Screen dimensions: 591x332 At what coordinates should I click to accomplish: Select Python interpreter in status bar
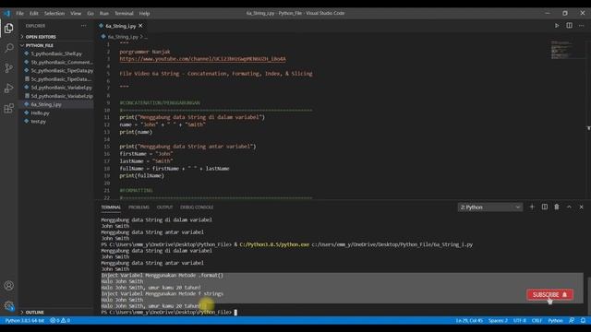(25, 321)
